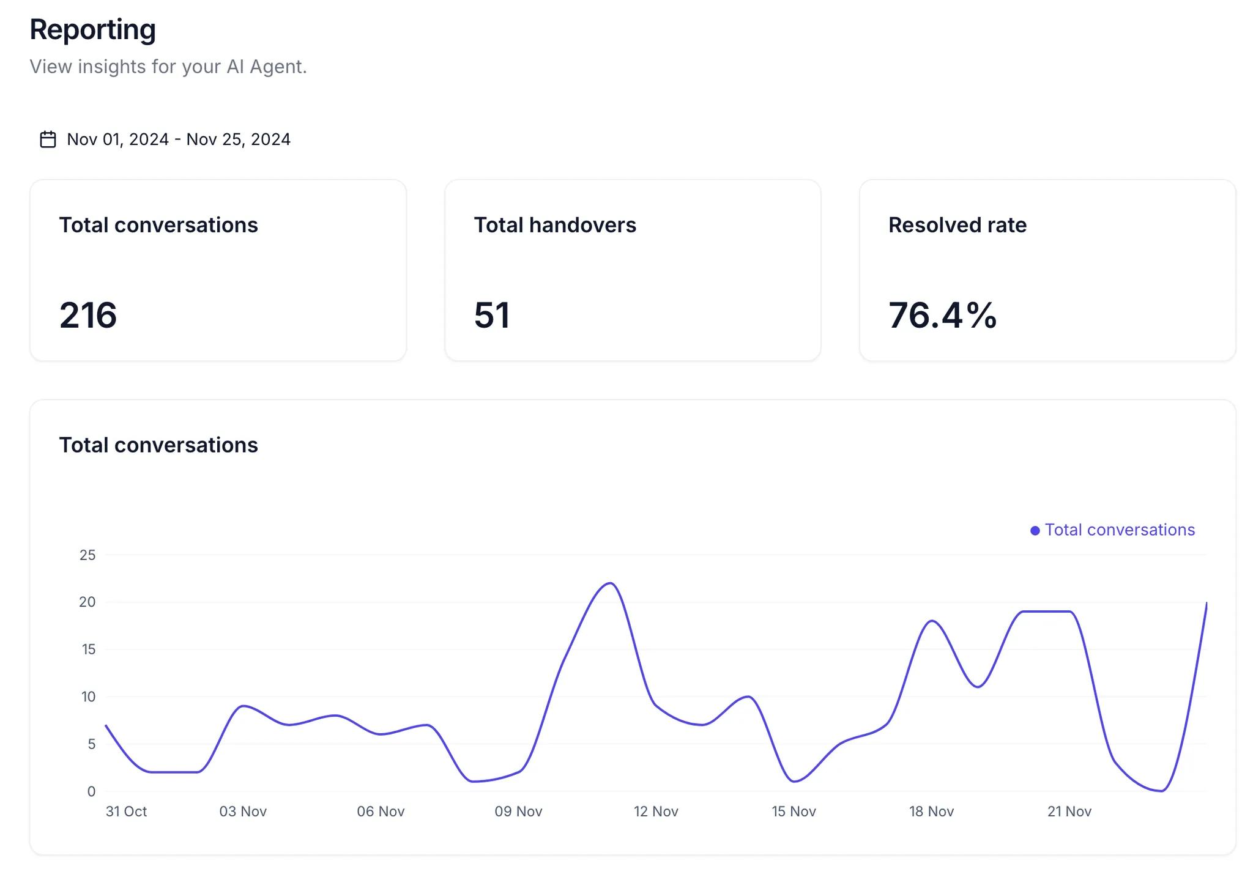Toggle the Total conversations legend label
The image size is (1253, 880).
pos(1119,530)
